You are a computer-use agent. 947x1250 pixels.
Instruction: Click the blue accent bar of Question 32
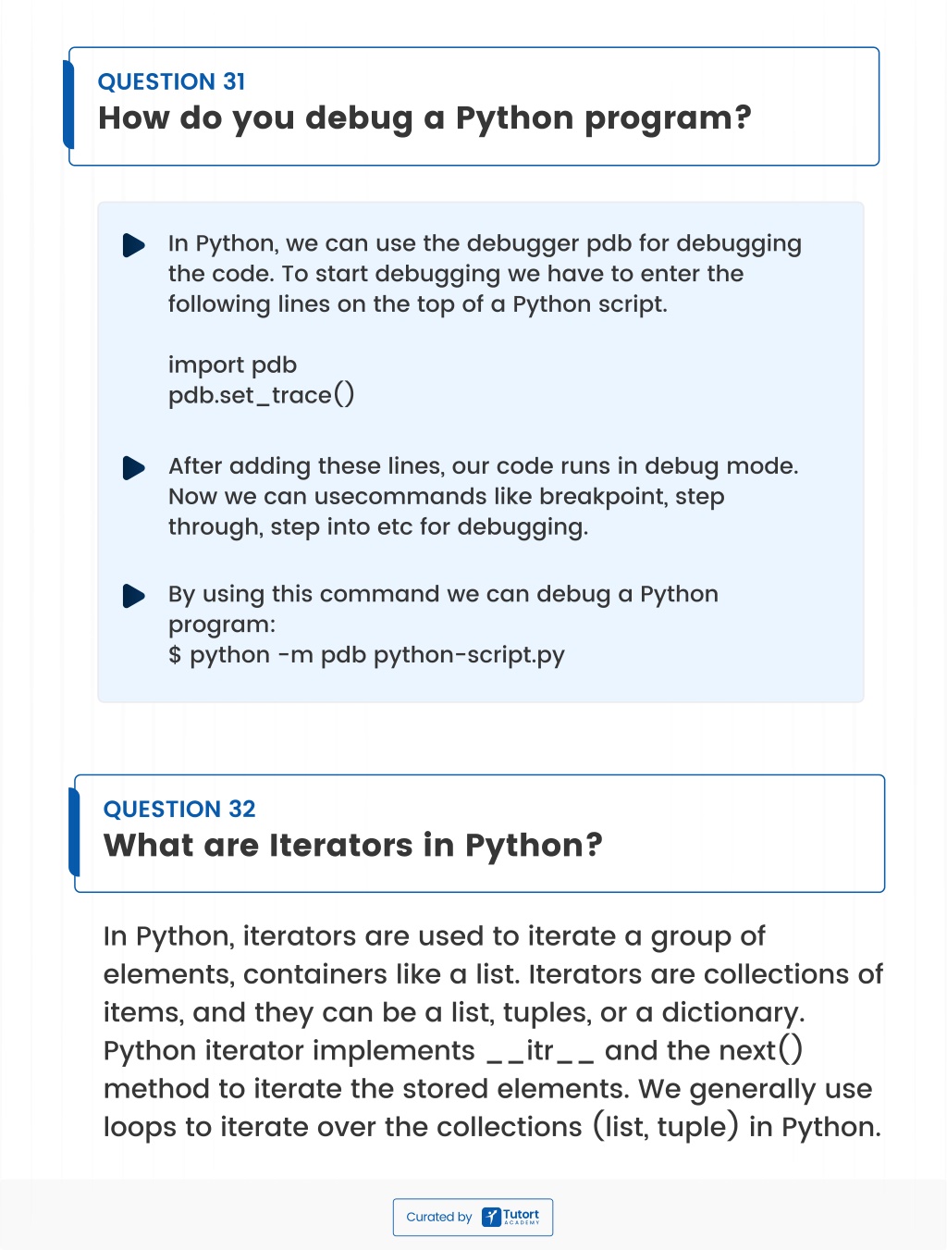[x=74, y=832]
